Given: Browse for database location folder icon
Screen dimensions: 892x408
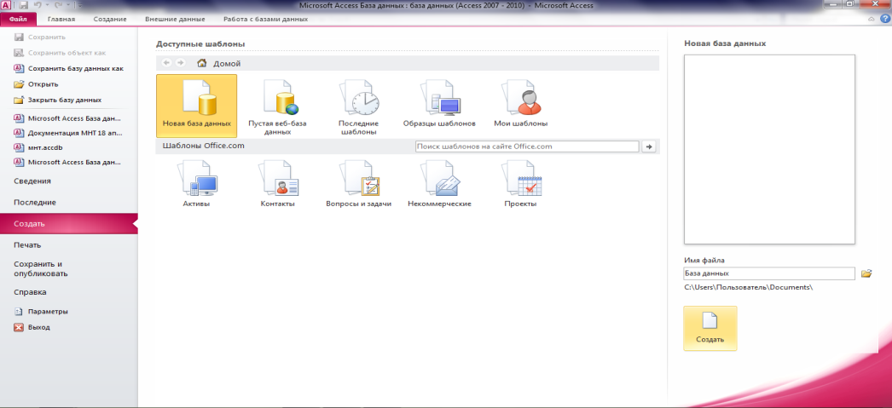Looking at the screenshot, I should (x=866, y=274).
